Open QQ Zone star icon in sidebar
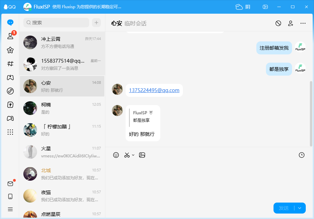This screenshot has height=219, width=314. [10, 50]
